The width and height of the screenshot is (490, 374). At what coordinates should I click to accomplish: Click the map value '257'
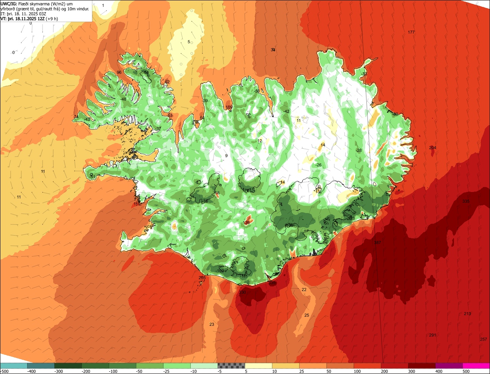pos(483,340)
